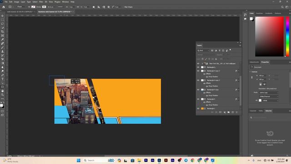Click the search icon at top right
This screenshot has width=291, height=164.
coord(282,7)
